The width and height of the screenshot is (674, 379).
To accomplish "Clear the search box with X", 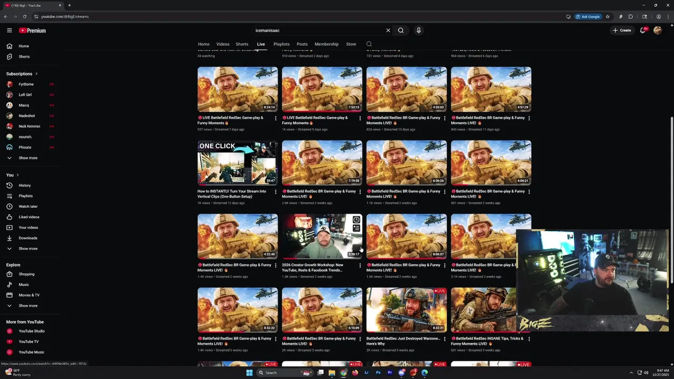I will pos(388,31).
